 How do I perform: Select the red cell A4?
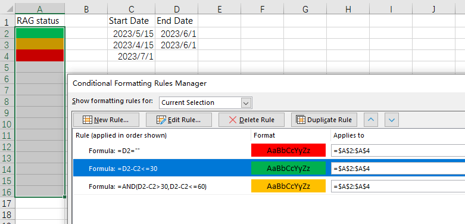click(40, 56)
